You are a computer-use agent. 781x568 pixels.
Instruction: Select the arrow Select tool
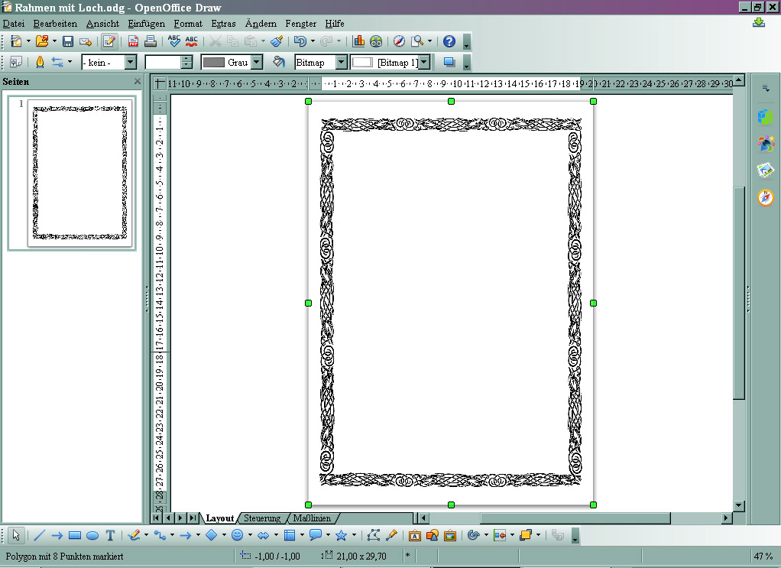16,535
